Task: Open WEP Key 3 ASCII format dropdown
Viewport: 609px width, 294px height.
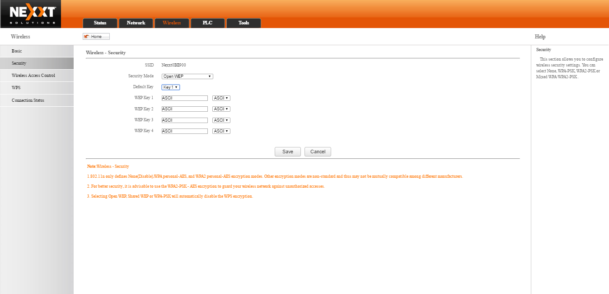Action: [x=221, y=120]
